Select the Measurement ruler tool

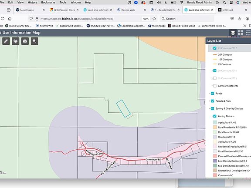tap(6, 41)
